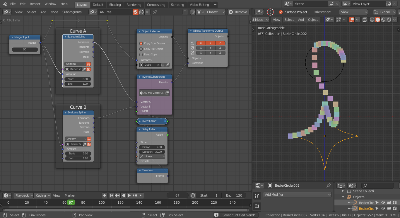The image size is (400, 218).
Task: Unlink the AN Tree node tree
Action: [x=147, y=12]
